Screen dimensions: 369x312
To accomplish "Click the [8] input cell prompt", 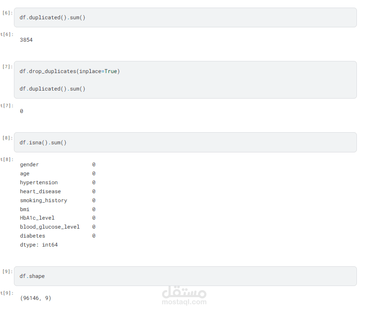I will point(8,138).
